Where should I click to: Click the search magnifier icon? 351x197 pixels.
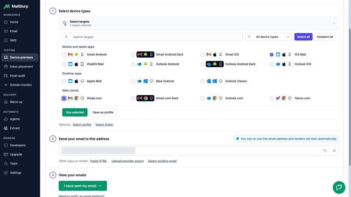coord(67,37)
